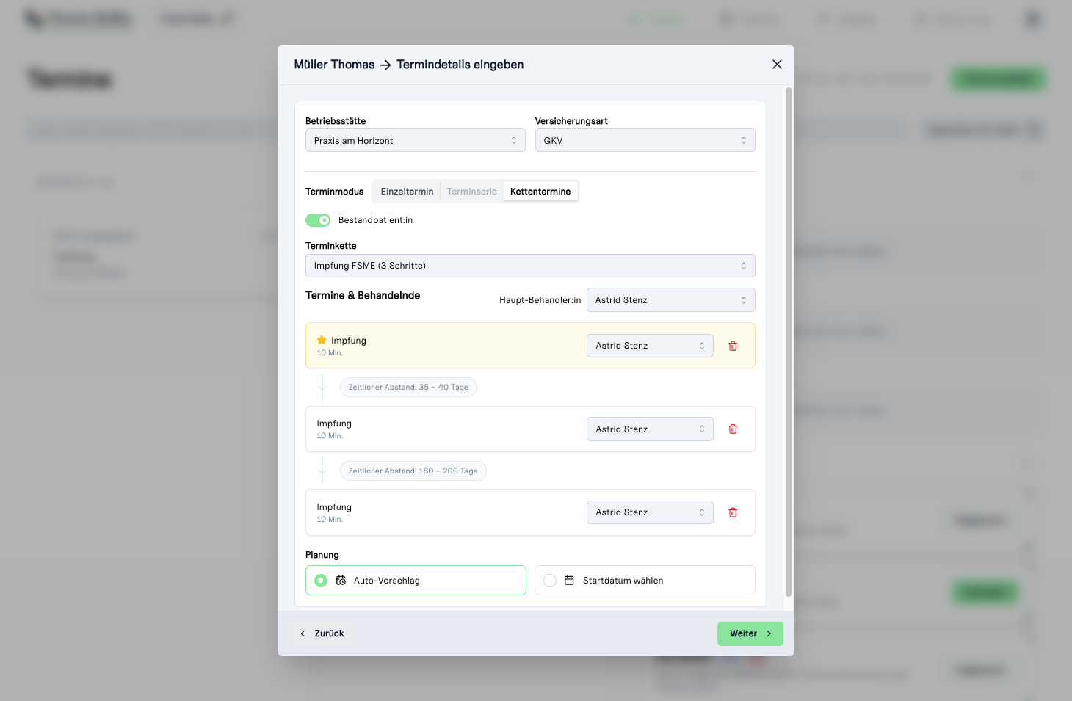1072x701 pixels.
Task: Open the Haupt-Behandler:in dropdown
Action: [x=671, y=300]
